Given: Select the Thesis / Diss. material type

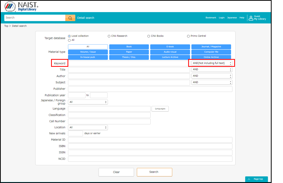Looking at the screenshot, I should [x=129, y=57].
